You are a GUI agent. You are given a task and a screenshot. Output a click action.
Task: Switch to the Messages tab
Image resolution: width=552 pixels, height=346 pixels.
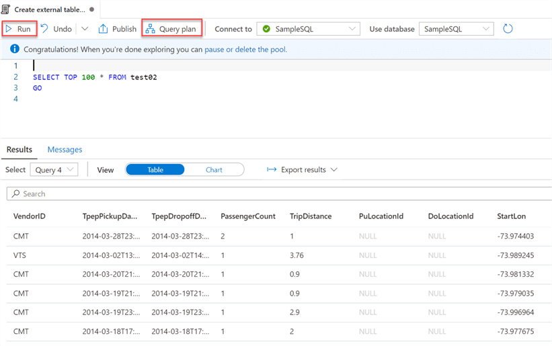tap(65, 150)
